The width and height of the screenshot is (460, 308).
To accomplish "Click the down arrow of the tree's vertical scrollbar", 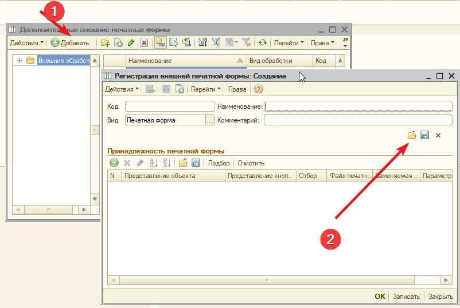I will [95, 199].
